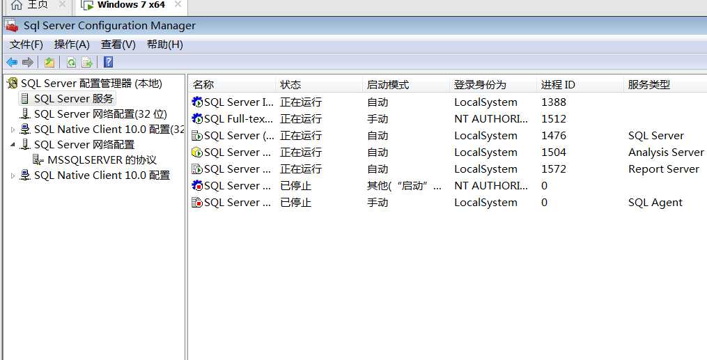Collapse the SQL Server 网络配置 node arrow
Viewport: 707px width, 360px height.
[x=13, y=145]
